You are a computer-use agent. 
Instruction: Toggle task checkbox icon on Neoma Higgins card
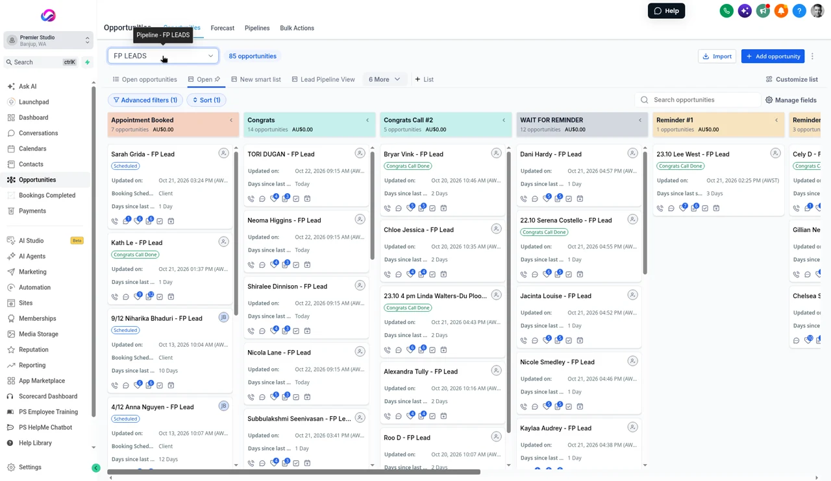click(x=296, y=265)
